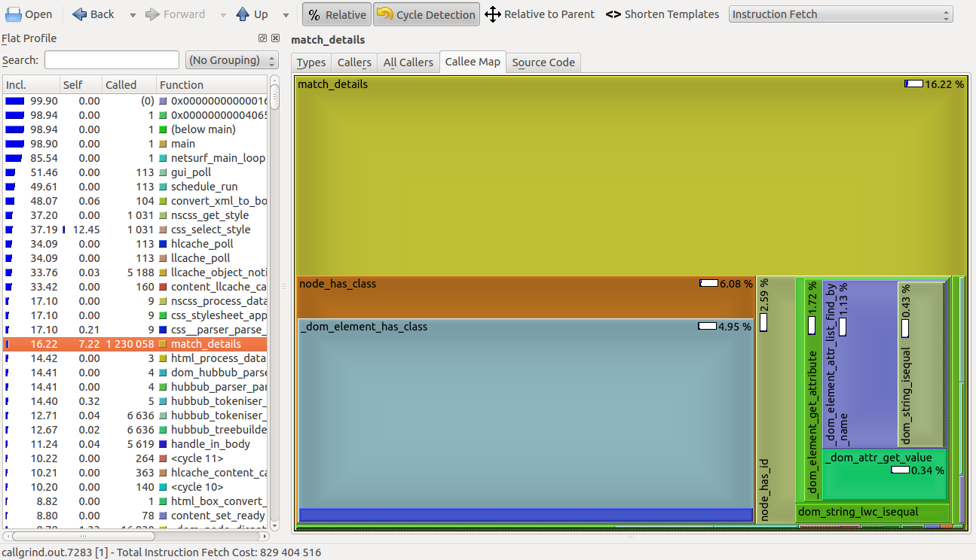
Task: Toggle Relative percentage cost display
Action: coord(337,14)
